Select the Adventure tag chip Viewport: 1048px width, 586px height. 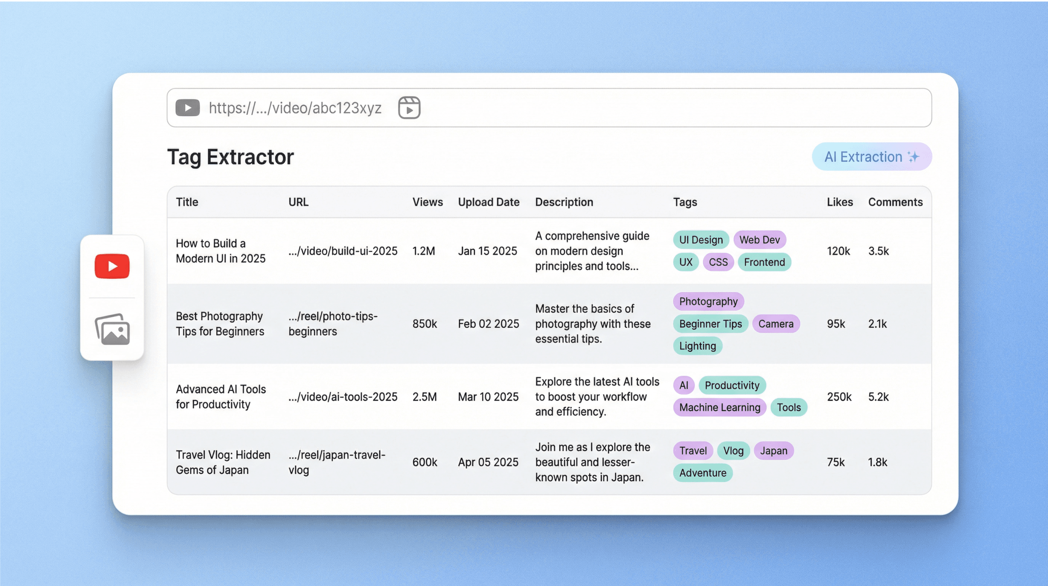pos(702,473)
